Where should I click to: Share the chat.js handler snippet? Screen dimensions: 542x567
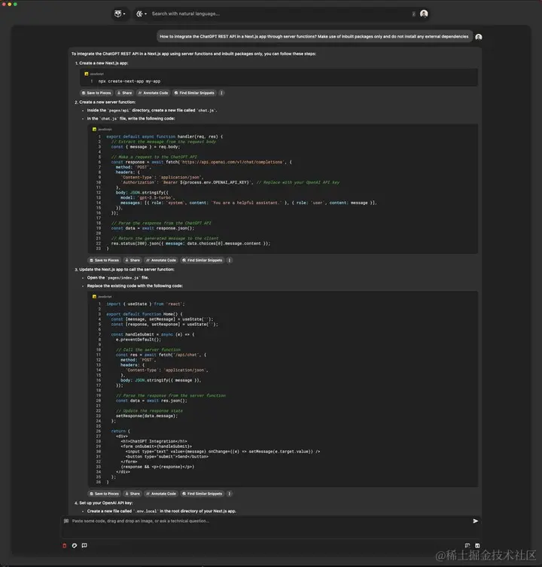(x=132, y=261)
